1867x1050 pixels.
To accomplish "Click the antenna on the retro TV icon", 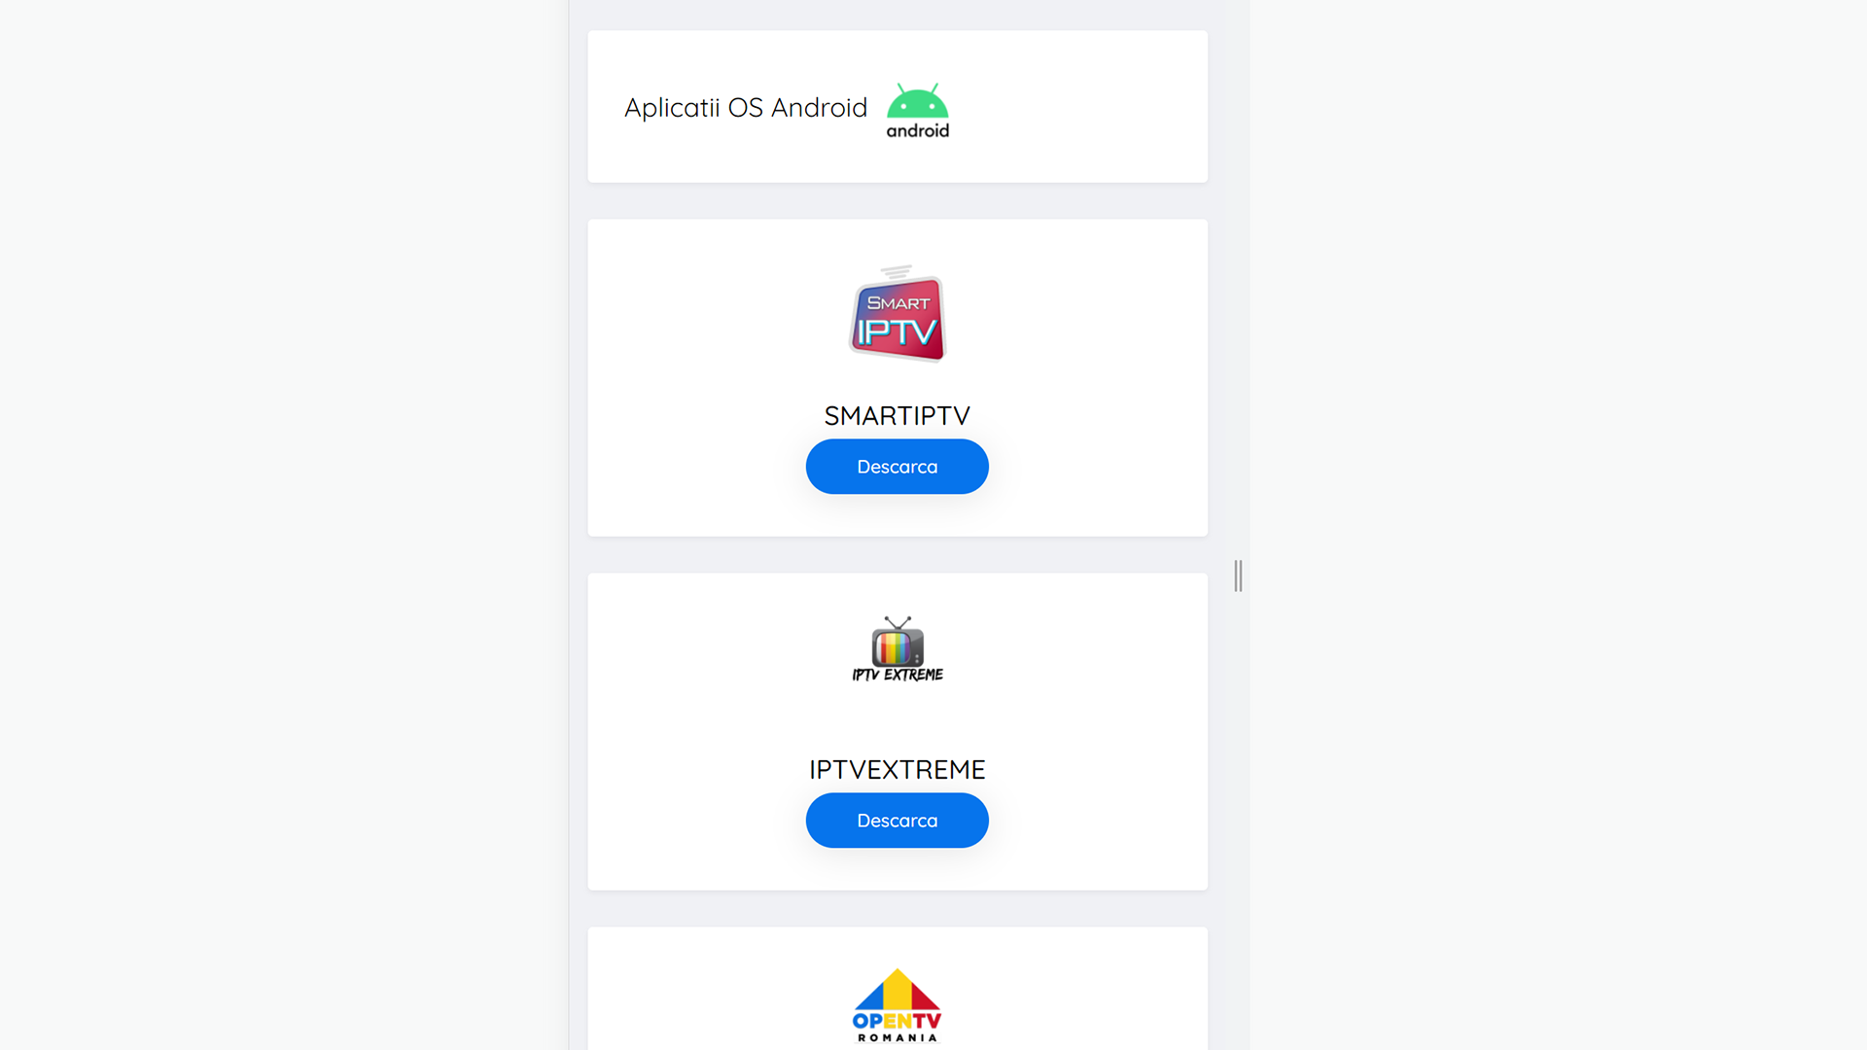I will click(x=898, y=622).
